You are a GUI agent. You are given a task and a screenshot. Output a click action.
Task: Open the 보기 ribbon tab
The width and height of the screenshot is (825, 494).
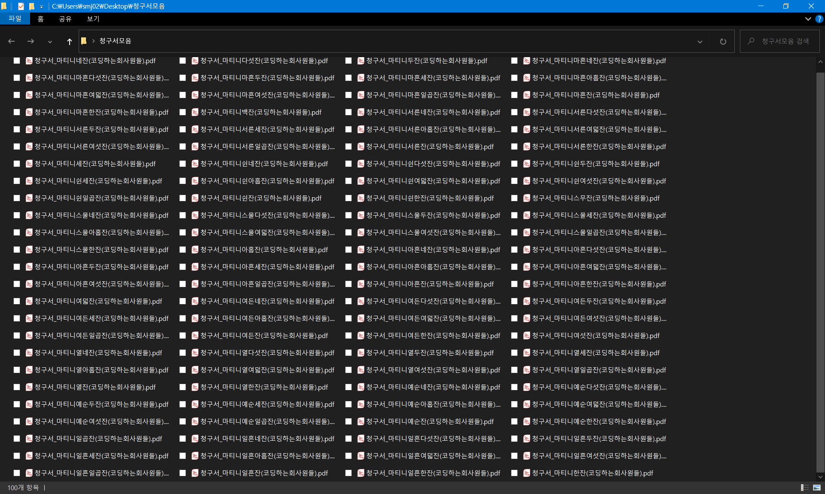pyautogui.click(x=93, y=19)
